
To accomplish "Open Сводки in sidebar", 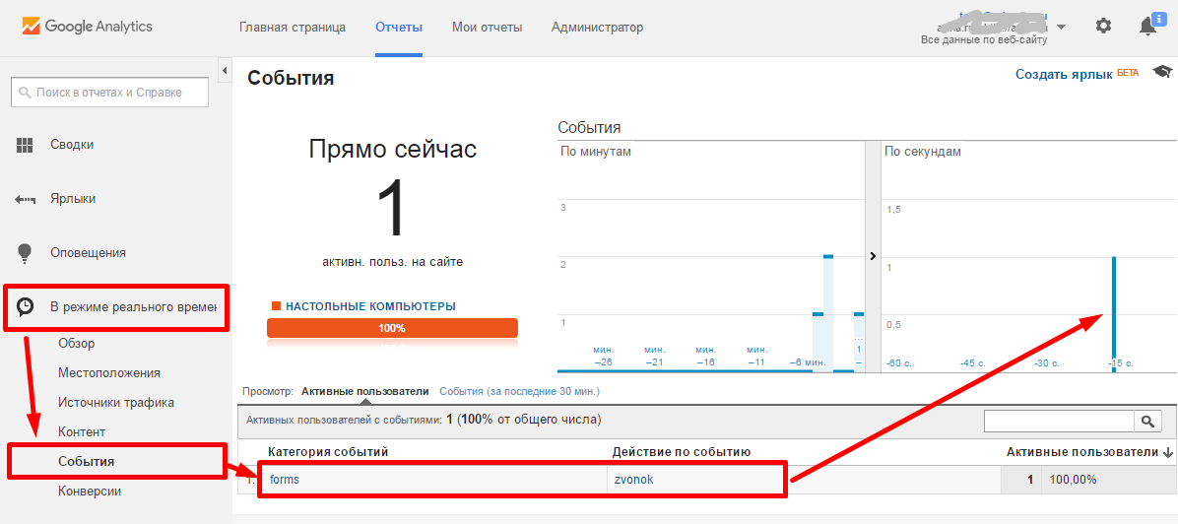I will point(72,145).
